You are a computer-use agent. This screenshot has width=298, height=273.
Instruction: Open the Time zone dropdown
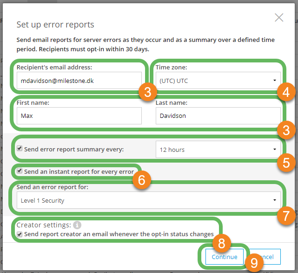coord(218,81)
